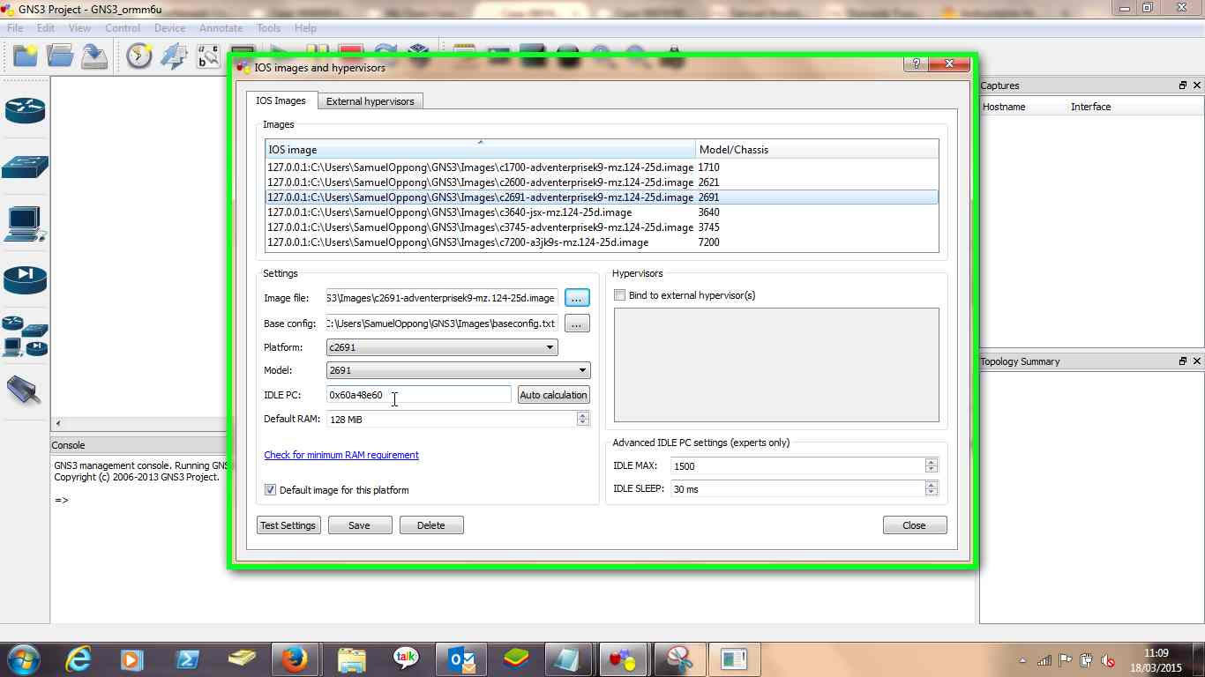
Task: Browse for the Base config file
Action: 577,324
